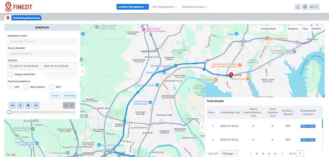This screenshot has height=157, width=329.
Task: Click the playback progress slider handle
Action: tap(9, 112)
